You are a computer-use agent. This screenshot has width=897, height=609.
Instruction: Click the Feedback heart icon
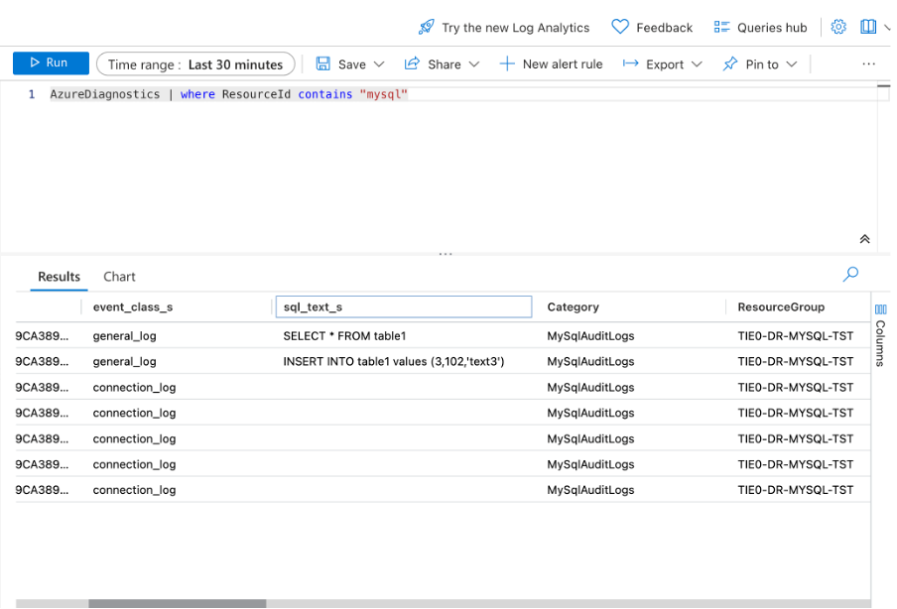coord(620,27)
